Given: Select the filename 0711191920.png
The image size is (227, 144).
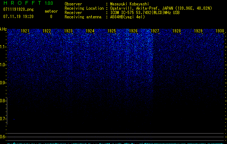Looking at the screenshot, I should (18, 9).
